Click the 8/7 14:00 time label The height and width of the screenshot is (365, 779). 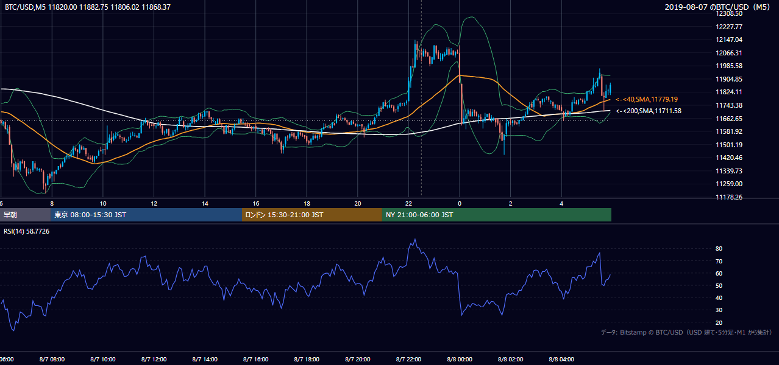205,360
